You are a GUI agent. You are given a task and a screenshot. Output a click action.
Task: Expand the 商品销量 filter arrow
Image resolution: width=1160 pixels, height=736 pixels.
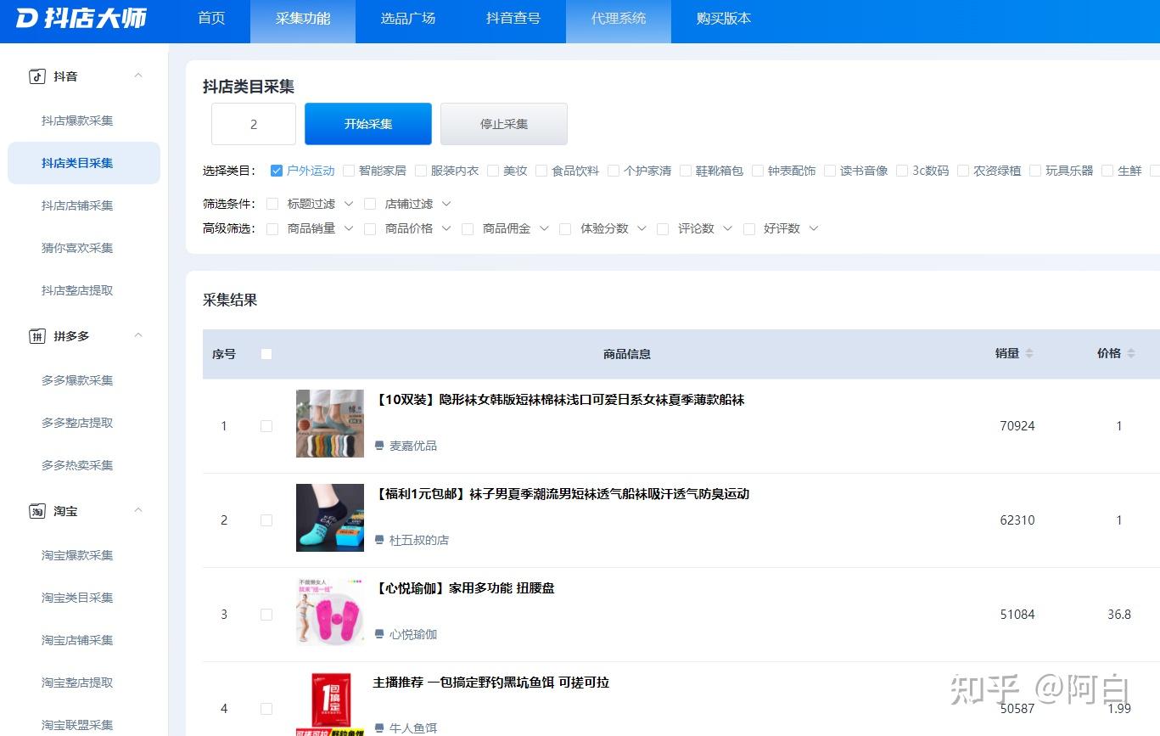point(349,228)
